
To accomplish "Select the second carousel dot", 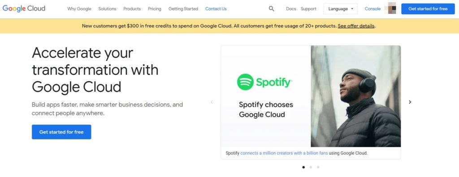I will 311,167.
